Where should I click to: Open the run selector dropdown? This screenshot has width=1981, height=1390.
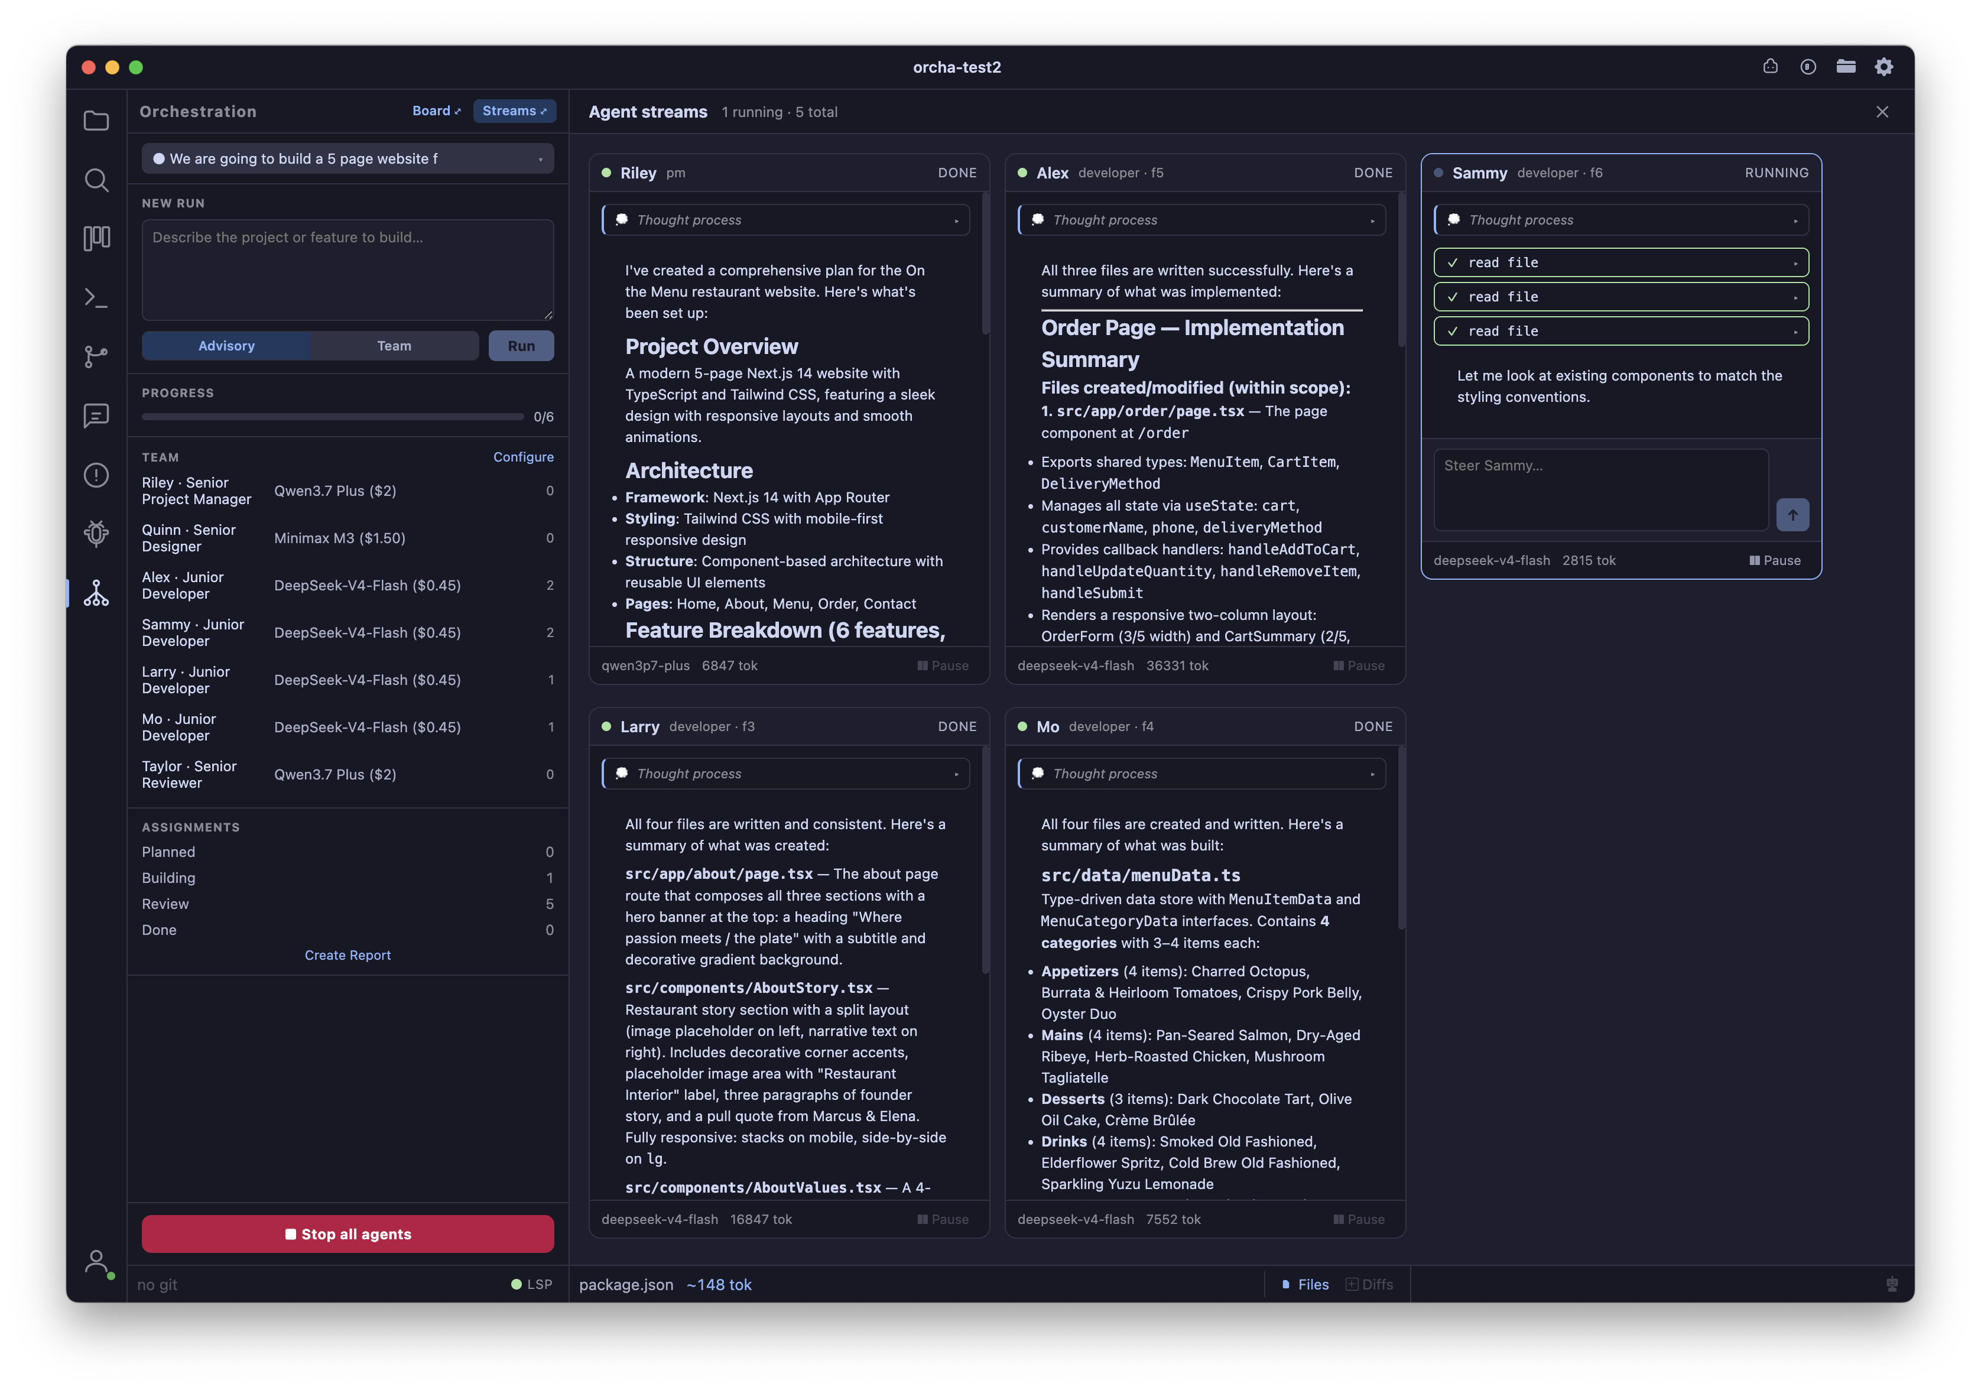pyautogui.click(x=348, y=159)
